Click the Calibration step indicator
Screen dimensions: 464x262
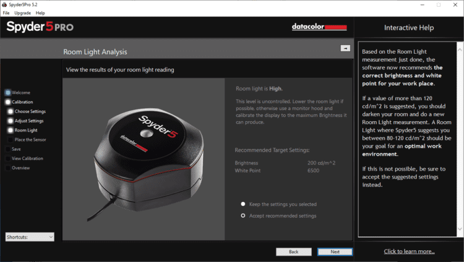pos(8,102)
